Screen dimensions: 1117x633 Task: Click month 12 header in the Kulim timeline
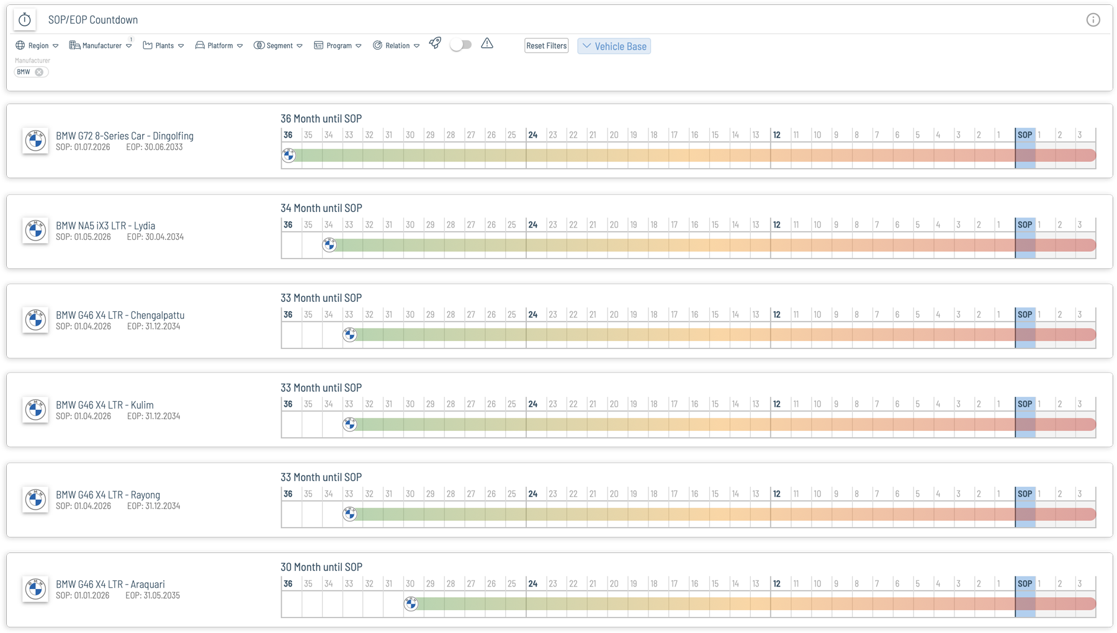[777, 404]
